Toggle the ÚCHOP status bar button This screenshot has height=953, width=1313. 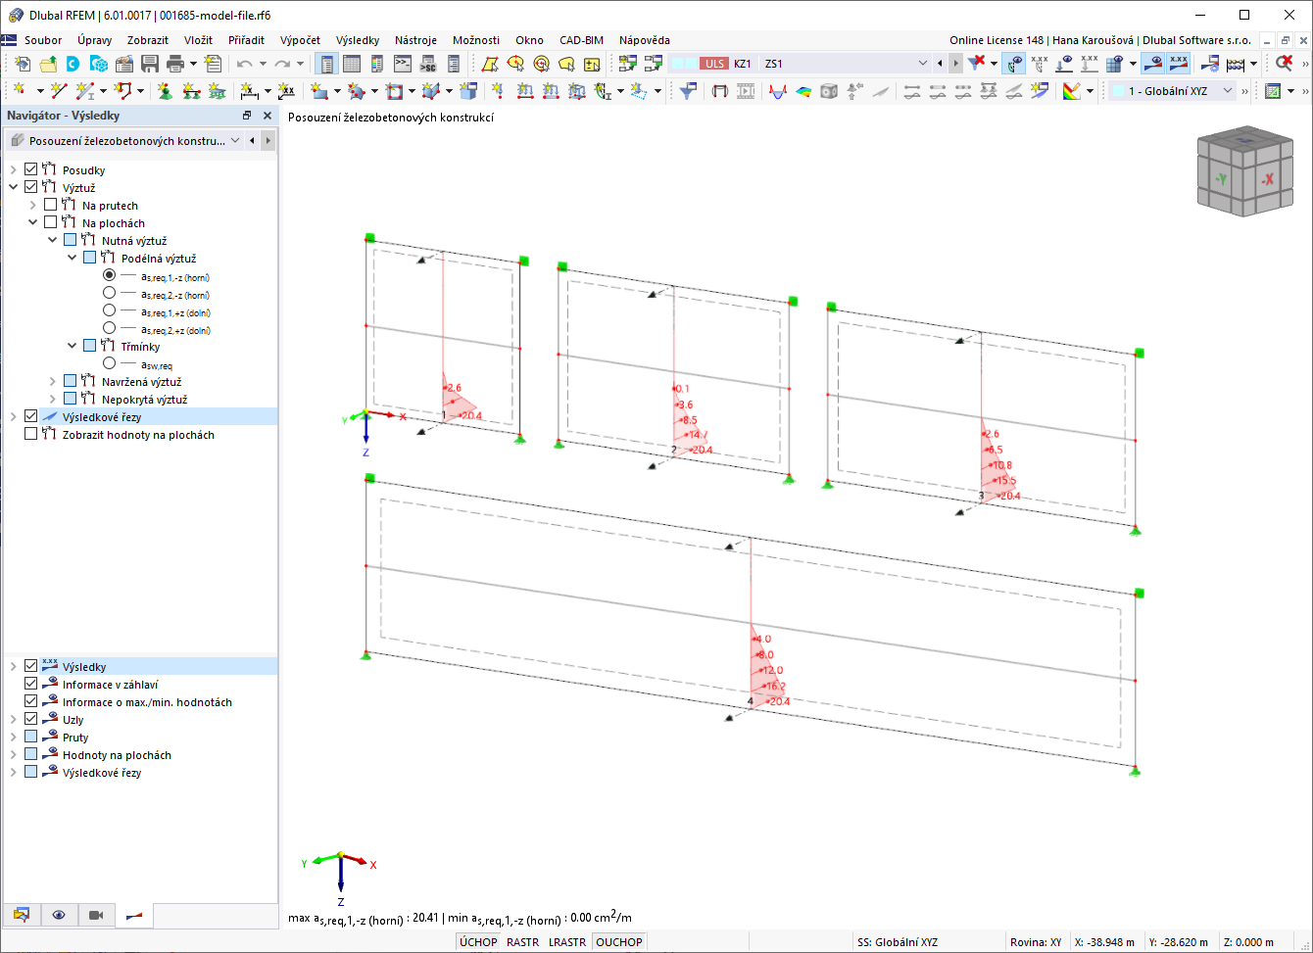click(478, 942)
